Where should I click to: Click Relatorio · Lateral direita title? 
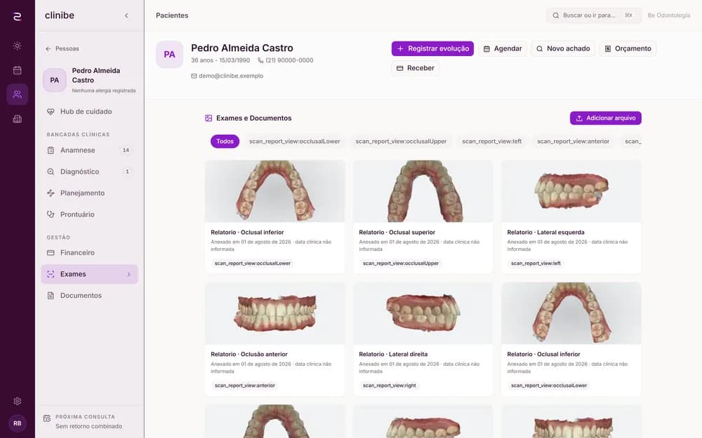click(393, 355)
